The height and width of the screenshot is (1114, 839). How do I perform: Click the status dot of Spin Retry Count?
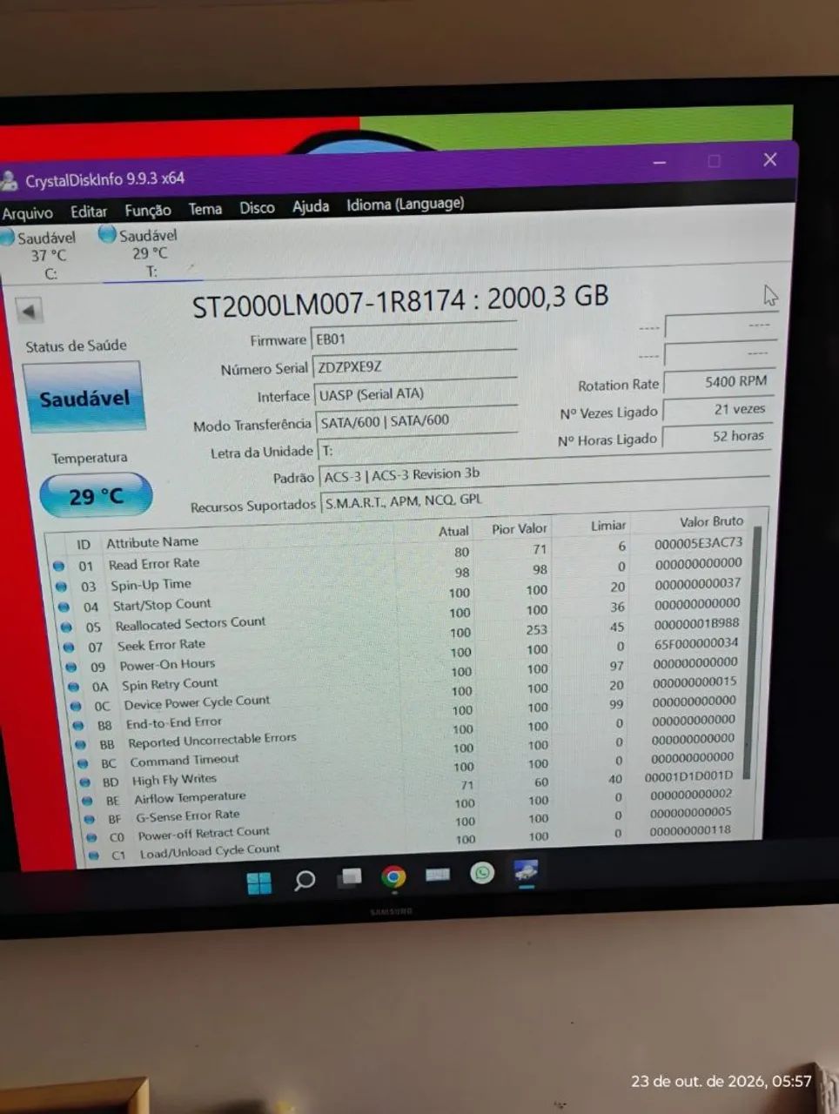pos(74,686)
